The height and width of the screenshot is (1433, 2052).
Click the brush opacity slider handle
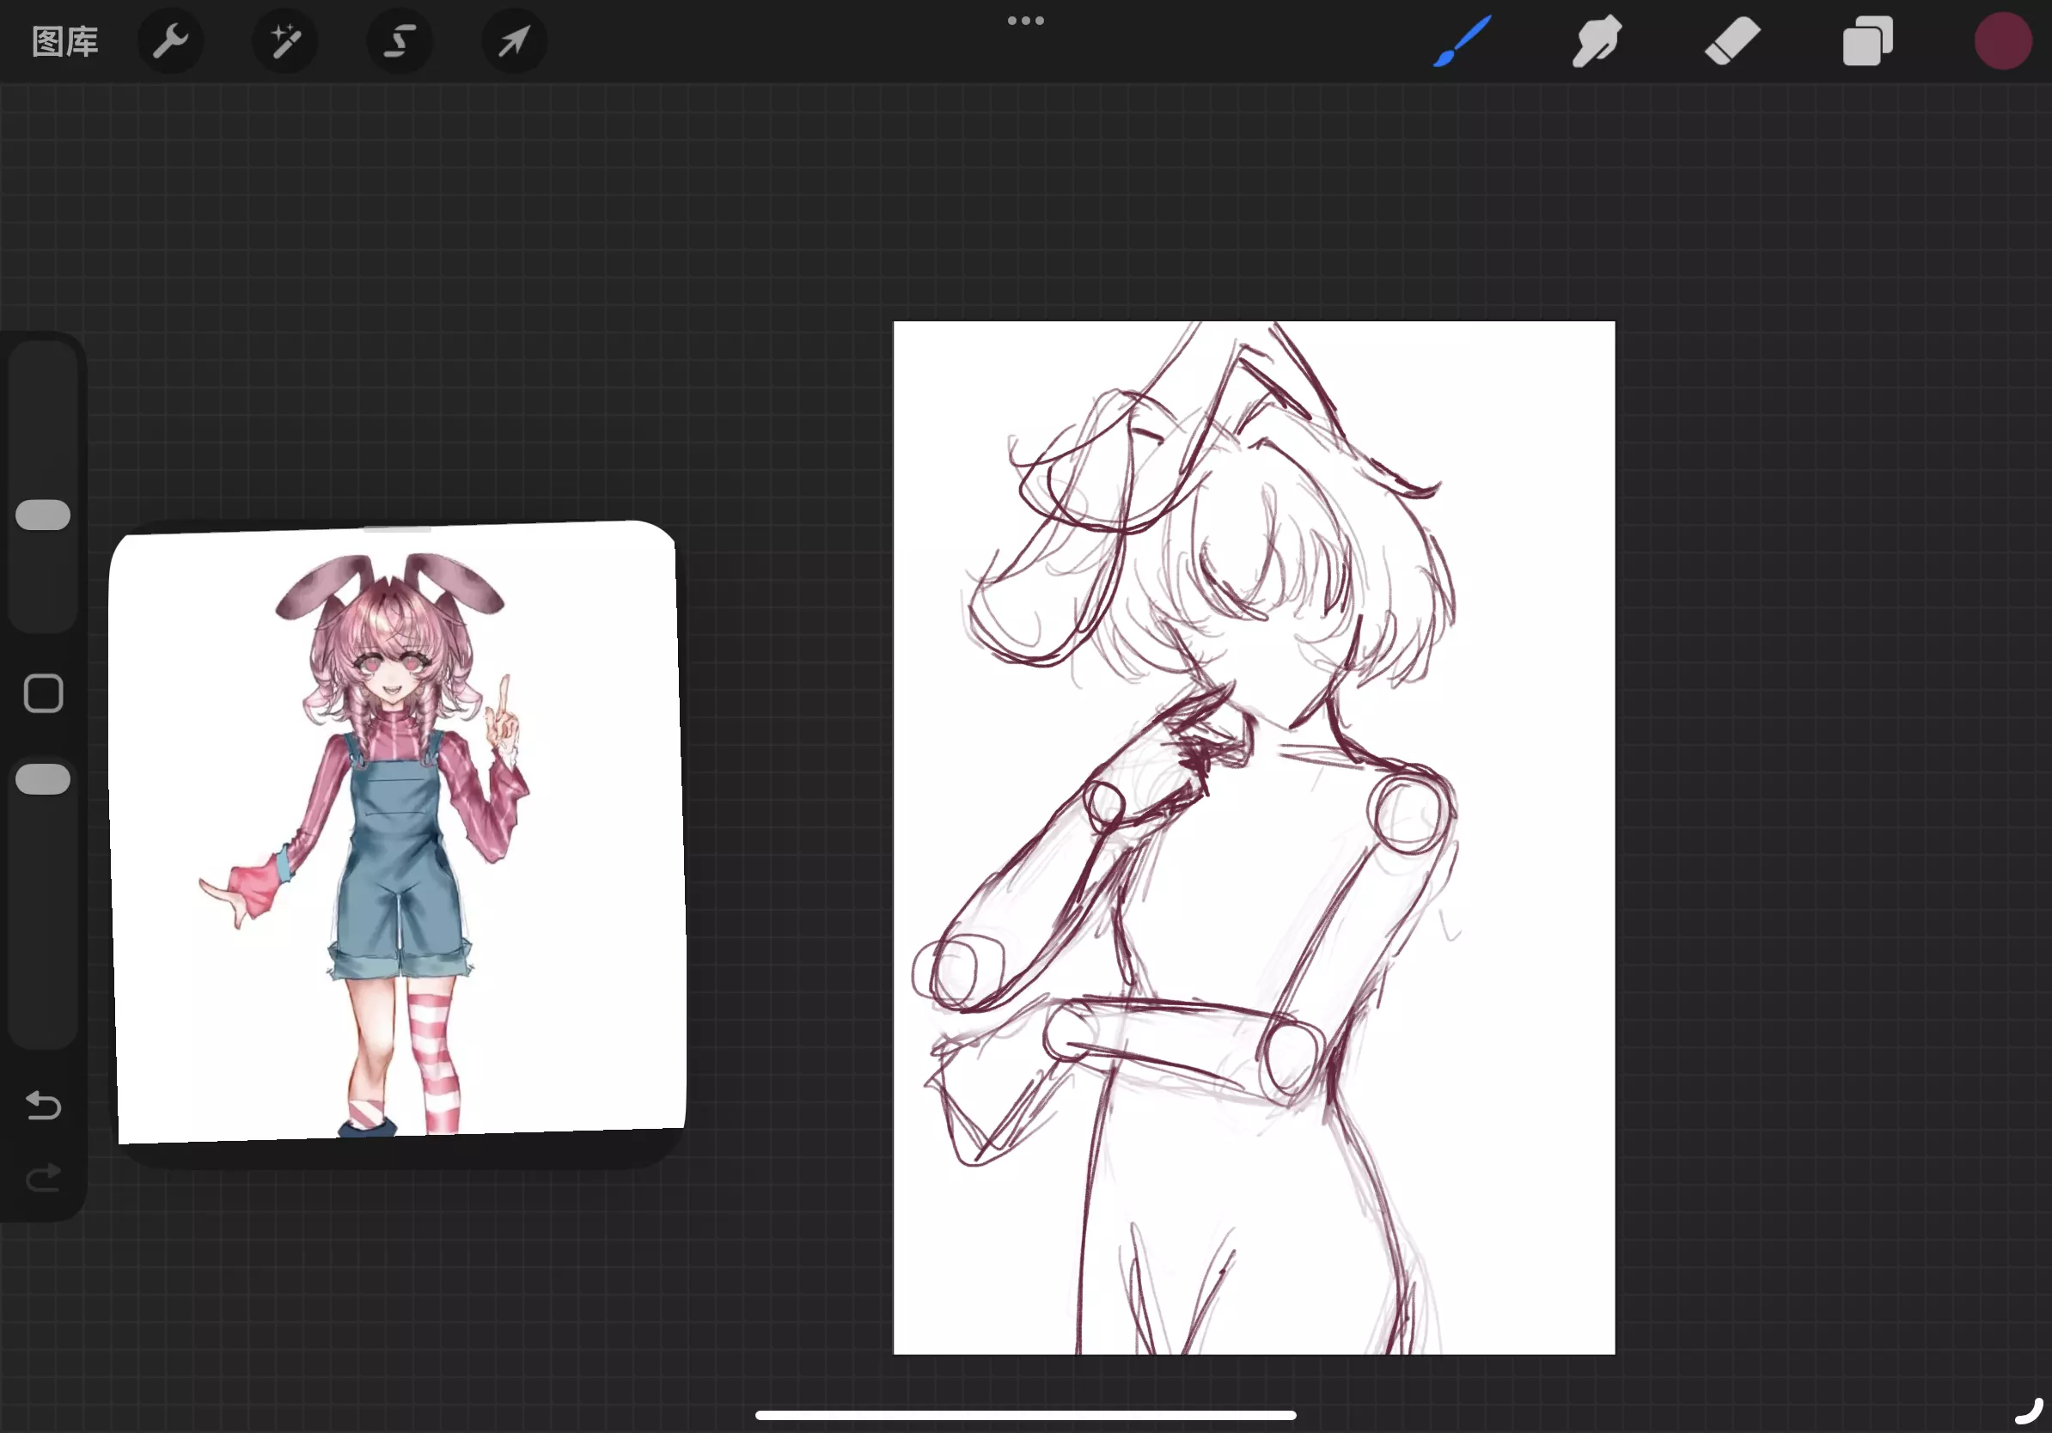tap(43, 779)
